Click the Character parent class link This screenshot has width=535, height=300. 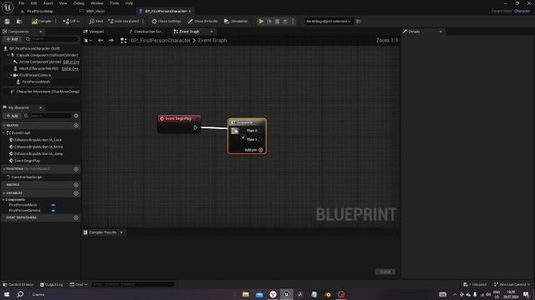[522, 11]
